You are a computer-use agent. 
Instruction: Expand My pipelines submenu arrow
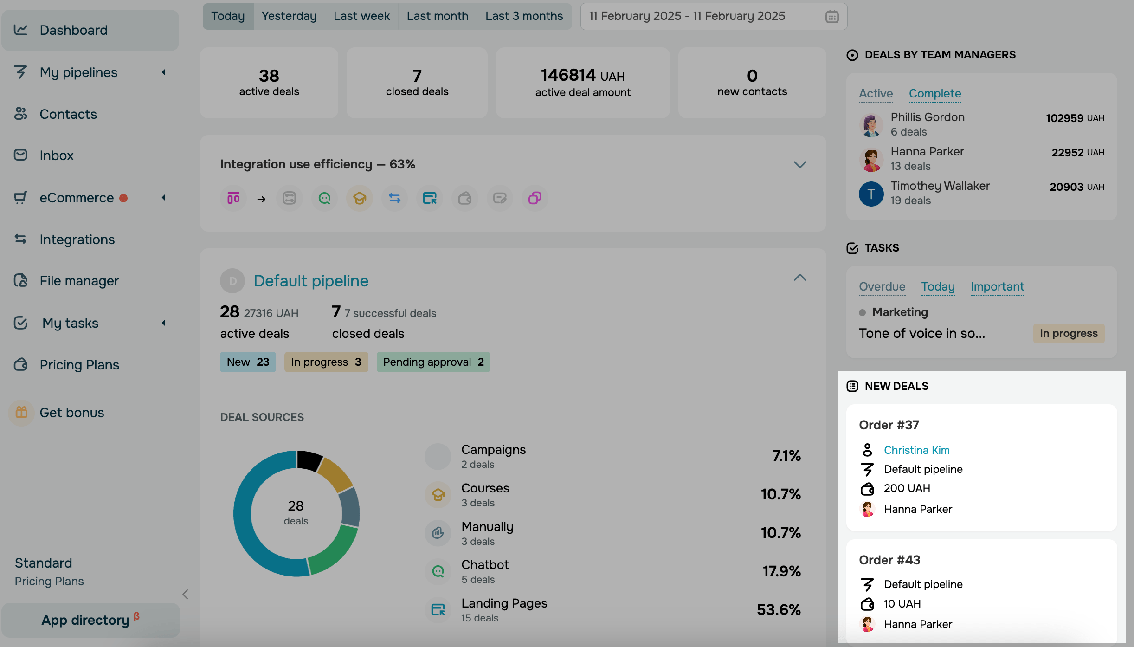tap(163, 72)
